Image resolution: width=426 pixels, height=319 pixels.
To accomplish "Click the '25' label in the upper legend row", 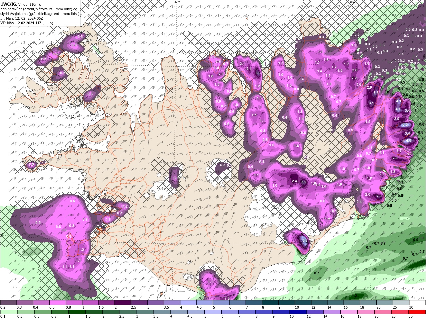I will tap(395, 307).
